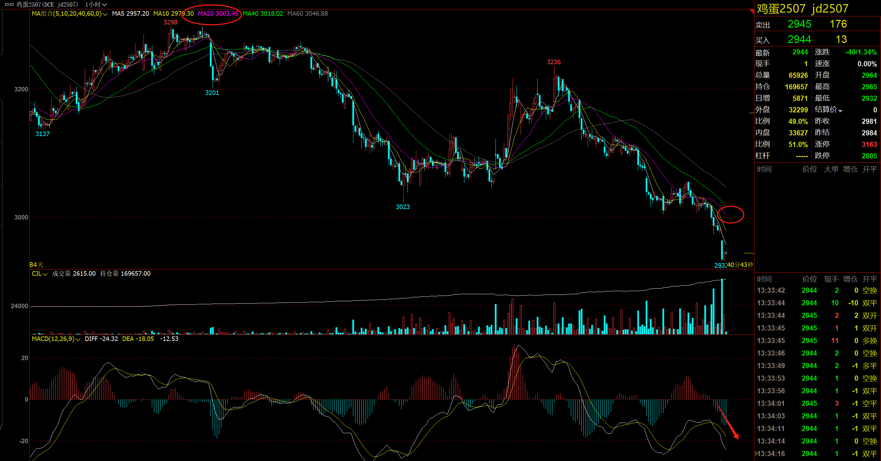Click the red corner triangle at chart top right

752,12
